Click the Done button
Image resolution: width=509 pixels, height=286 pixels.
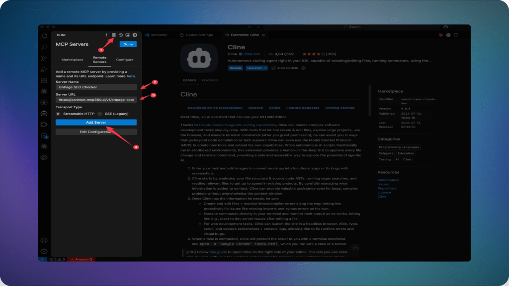[128, 44]
